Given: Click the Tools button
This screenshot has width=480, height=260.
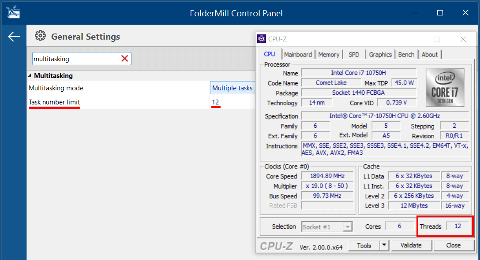Looking at the screenshot, I should point(364,245).
